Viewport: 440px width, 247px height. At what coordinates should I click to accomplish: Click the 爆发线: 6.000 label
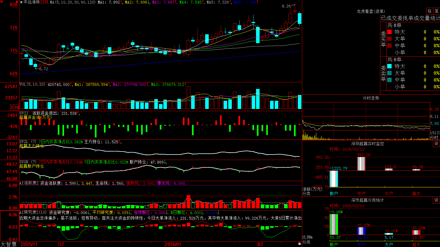pyautogui.click(x=171, y=183)
